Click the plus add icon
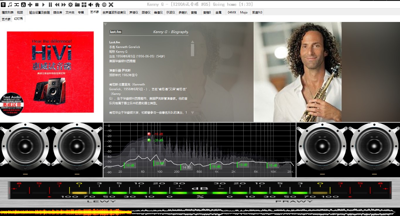Image resolution: width=400 pixels, height=216 pixels. pyautogui.click(x=30, y=4)
